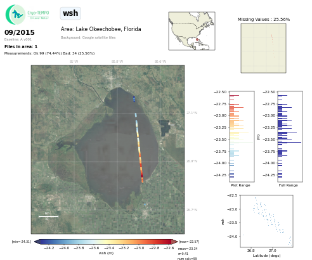This screenshot has height=260, width=312.
Task: Click the Missing Values map thumbnail
Action: coord(263,48)
